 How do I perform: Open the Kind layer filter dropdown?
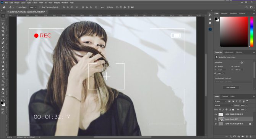click(220, 101)
